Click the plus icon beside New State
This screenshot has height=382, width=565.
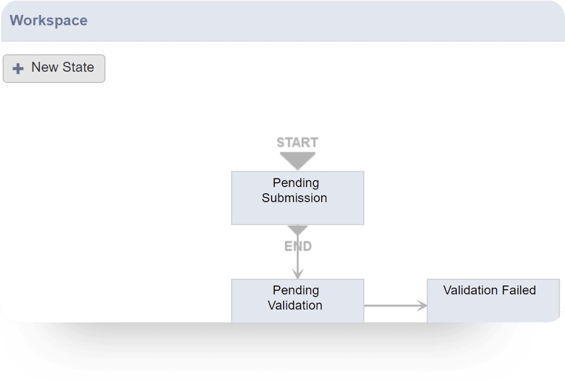click(18, 69)
